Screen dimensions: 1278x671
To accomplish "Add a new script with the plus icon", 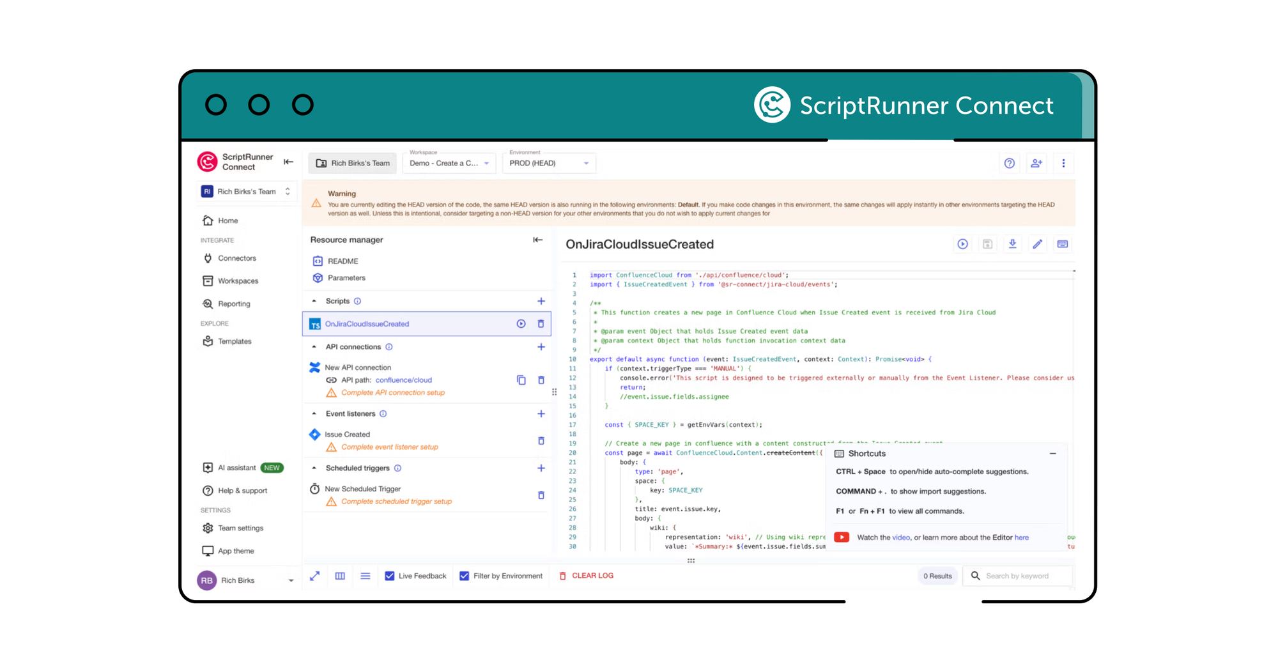I will [x=541, y=301].
